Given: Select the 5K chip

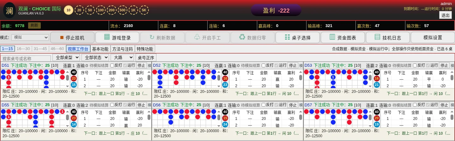Looking at the screenshot, I should (144, 10).
